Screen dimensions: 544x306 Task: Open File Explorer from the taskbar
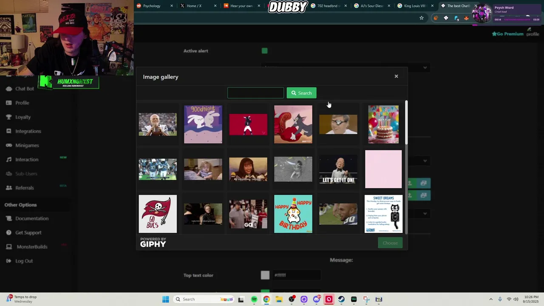(x=279, y=299)
